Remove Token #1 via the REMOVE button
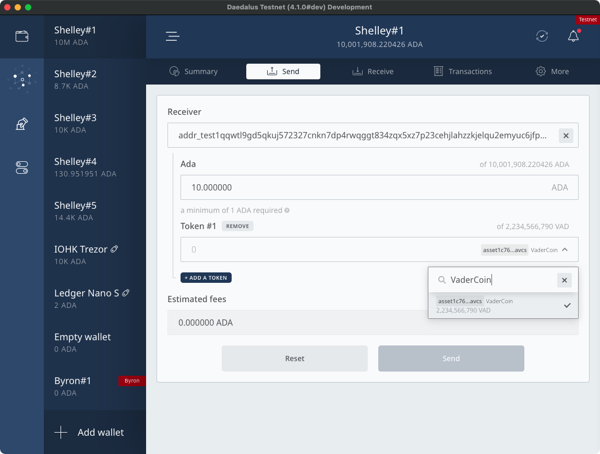This screenshot has width=600, height=454. coord(237,226)
